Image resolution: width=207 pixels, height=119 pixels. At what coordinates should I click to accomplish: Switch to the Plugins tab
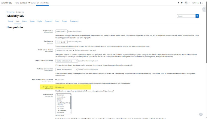tap(40, 21)
